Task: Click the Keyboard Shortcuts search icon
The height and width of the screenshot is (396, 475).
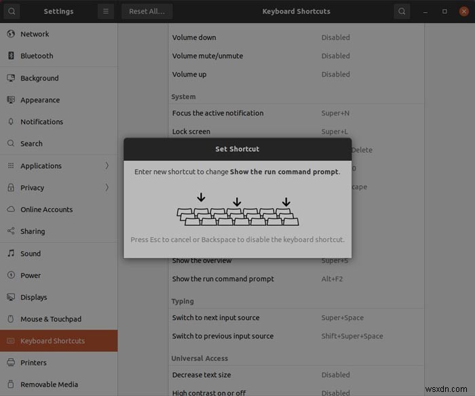Action: click(x=402, y=12)
